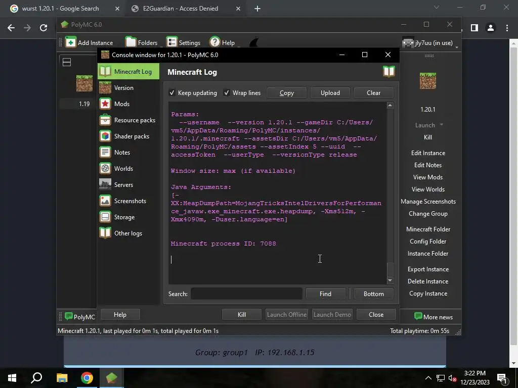Open the Version page in sidebar

pyautogui.click(x=128, y=88)
